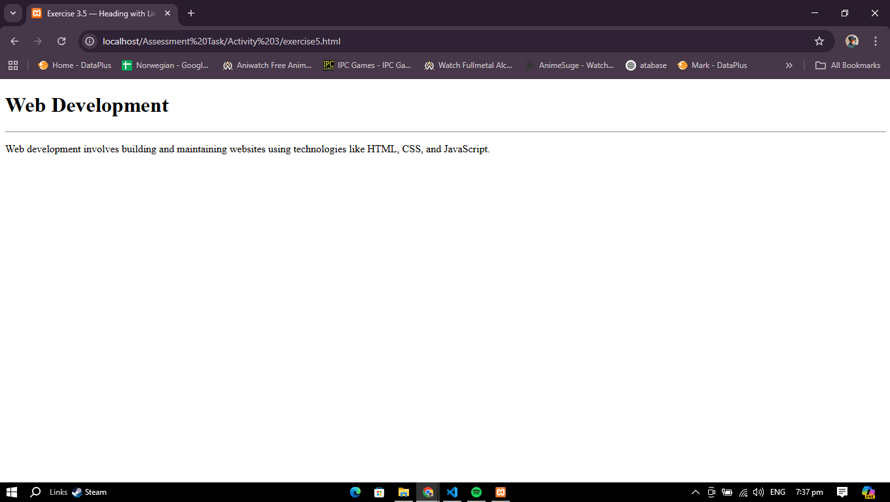Reload the current page
The height and width of the screenshot is (502, 890).
(x=62, y=41)
